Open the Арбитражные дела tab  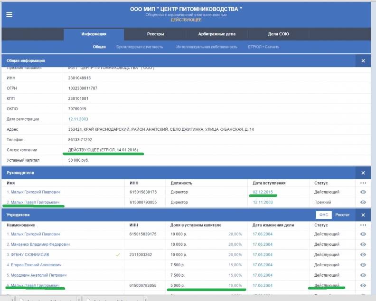[x=217, y=34]
